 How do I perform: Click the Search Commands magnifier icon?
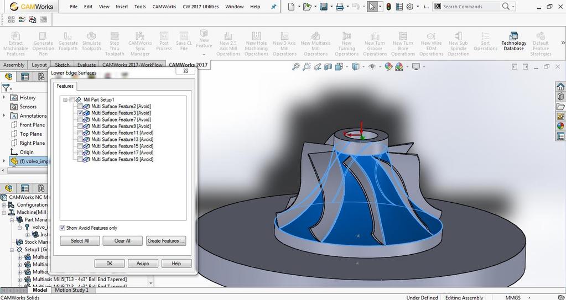tap(506, 7)
